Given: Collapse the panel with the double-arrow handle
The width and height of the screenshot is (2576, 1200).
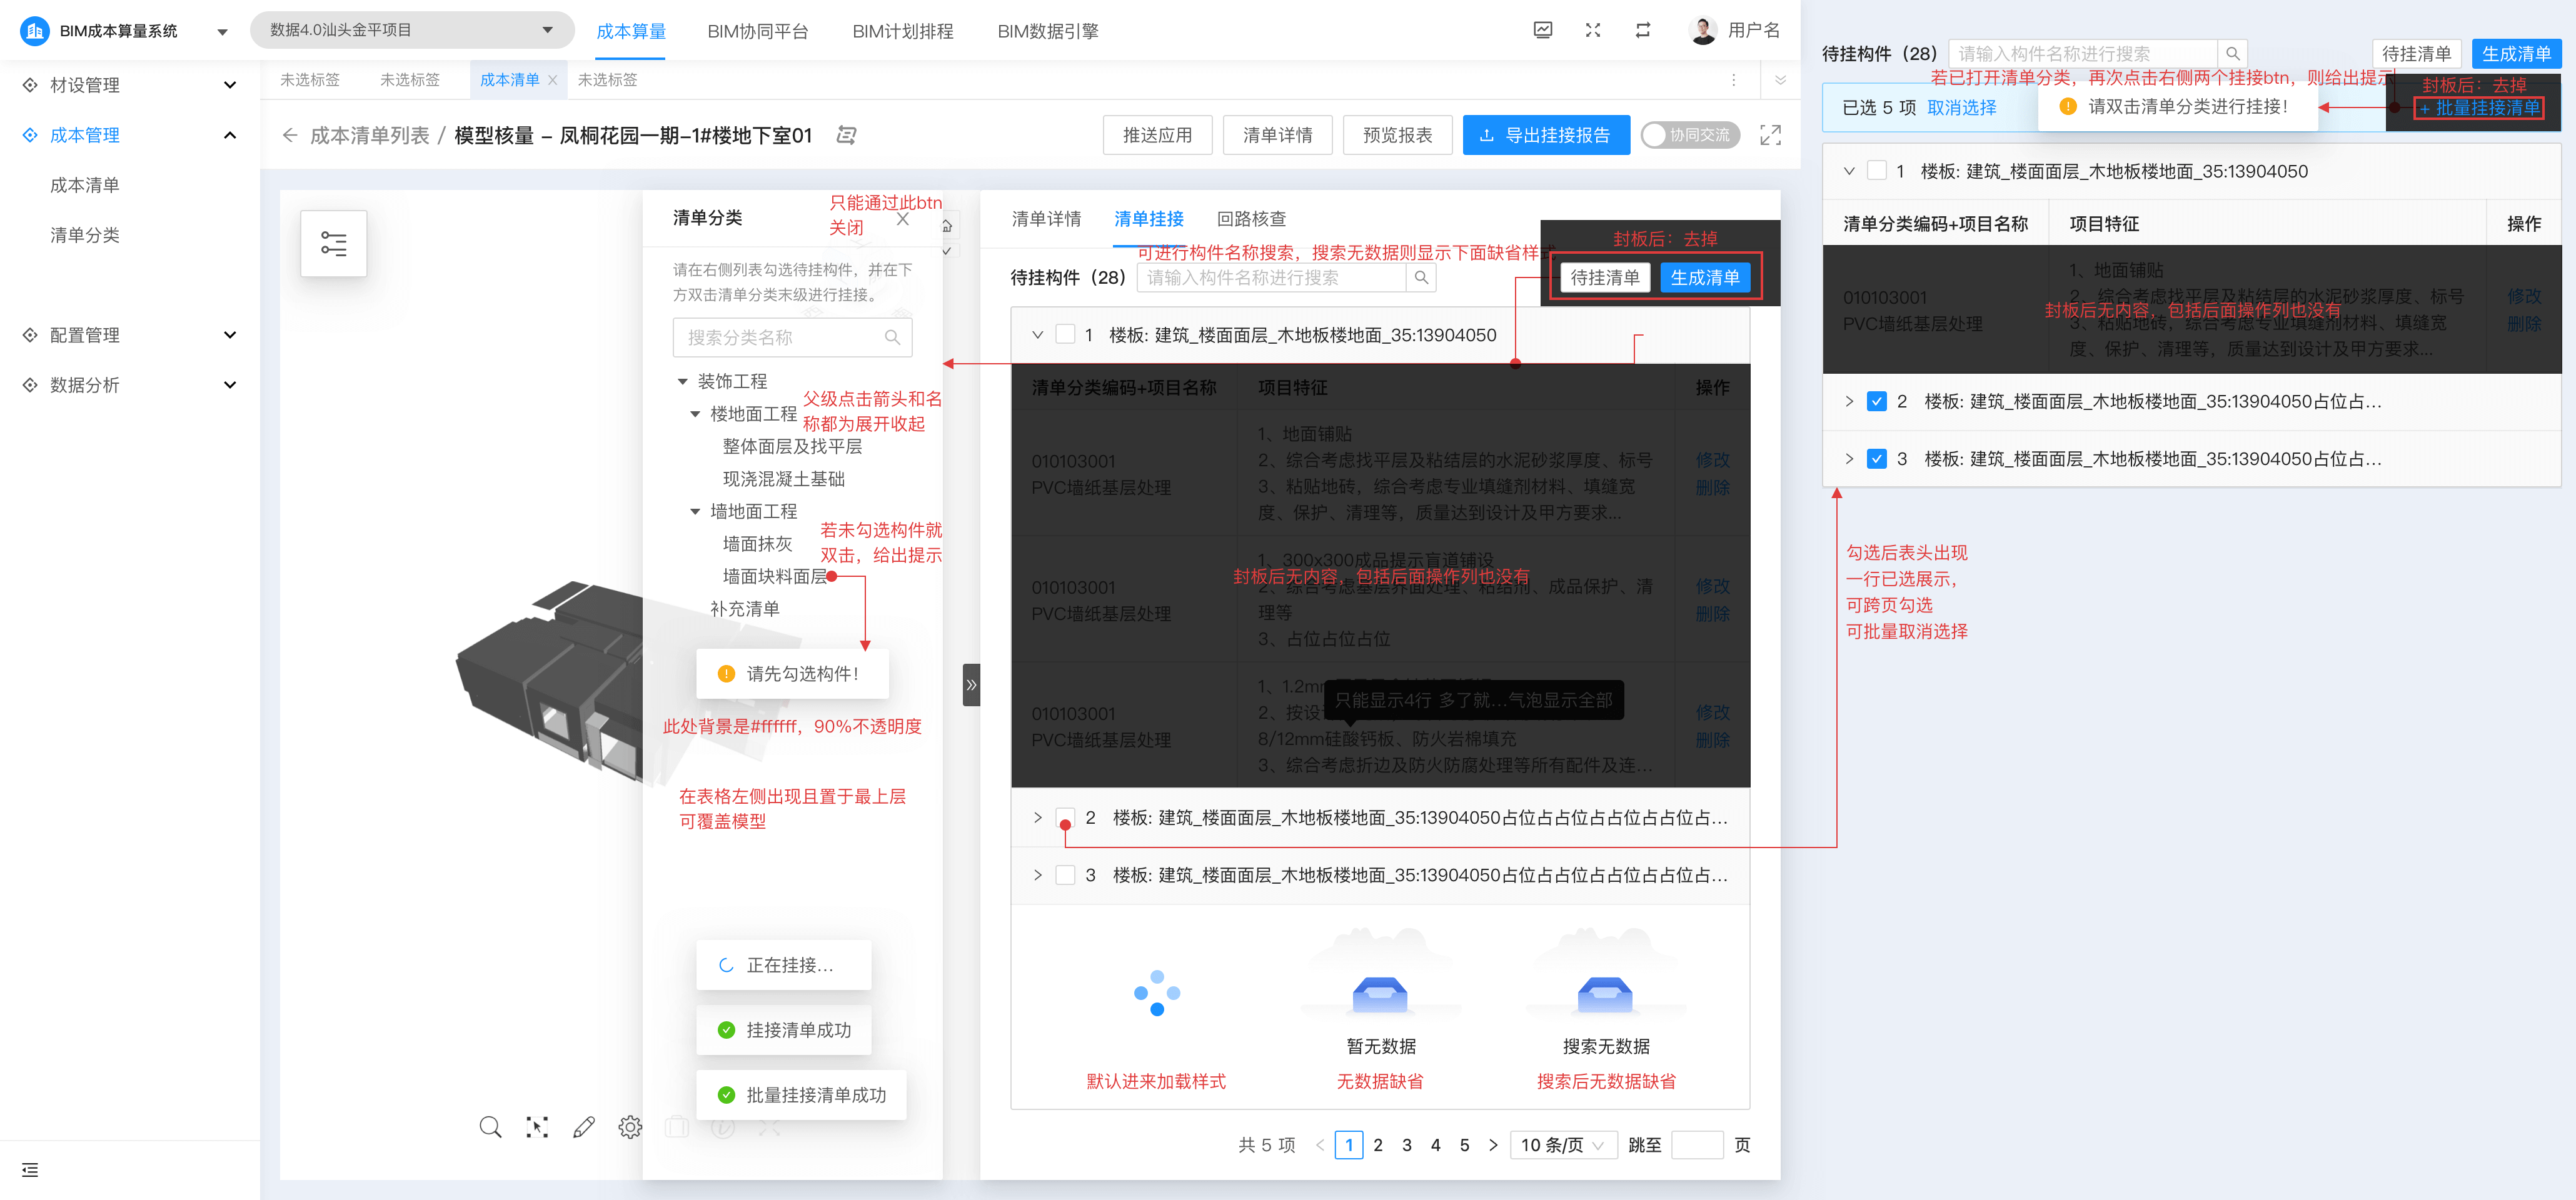Looking at the screenshot, I should [x=971, y=685].
